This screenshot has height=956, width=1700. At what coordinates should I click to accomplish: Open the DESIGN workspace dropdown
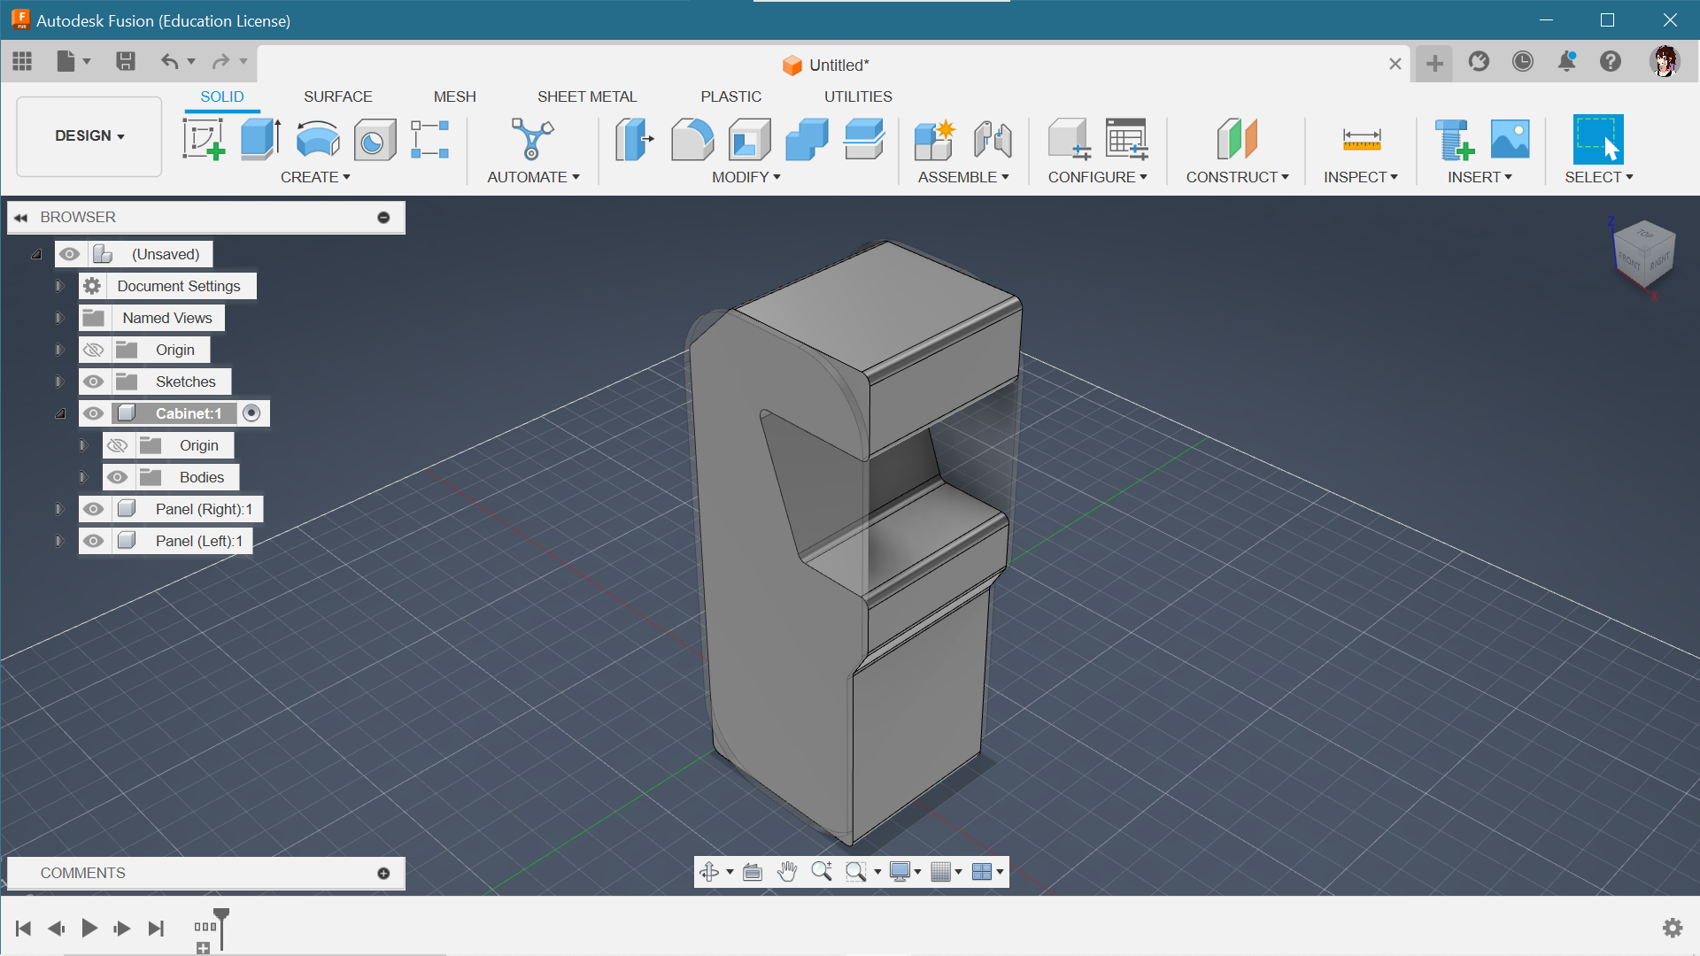[89, 136]
